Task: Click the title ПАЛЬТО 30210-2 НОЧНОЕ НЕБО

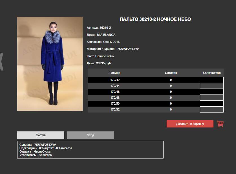Action: [x=155, y=19]
